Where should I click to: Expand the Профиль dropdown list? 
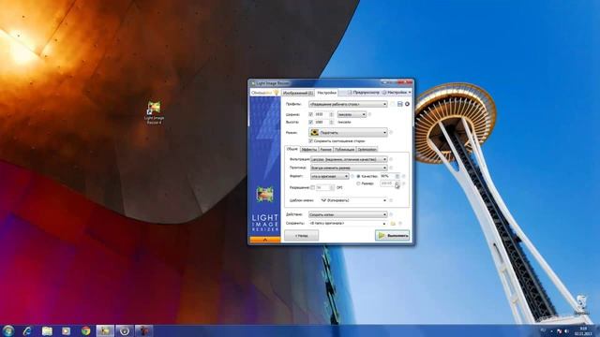click(x=348, y=104)
